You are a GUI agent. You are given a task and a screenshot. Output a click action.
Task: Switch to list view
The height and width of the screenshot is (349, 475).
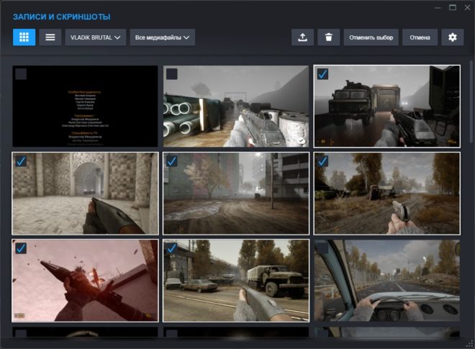[x=50, y=37]
